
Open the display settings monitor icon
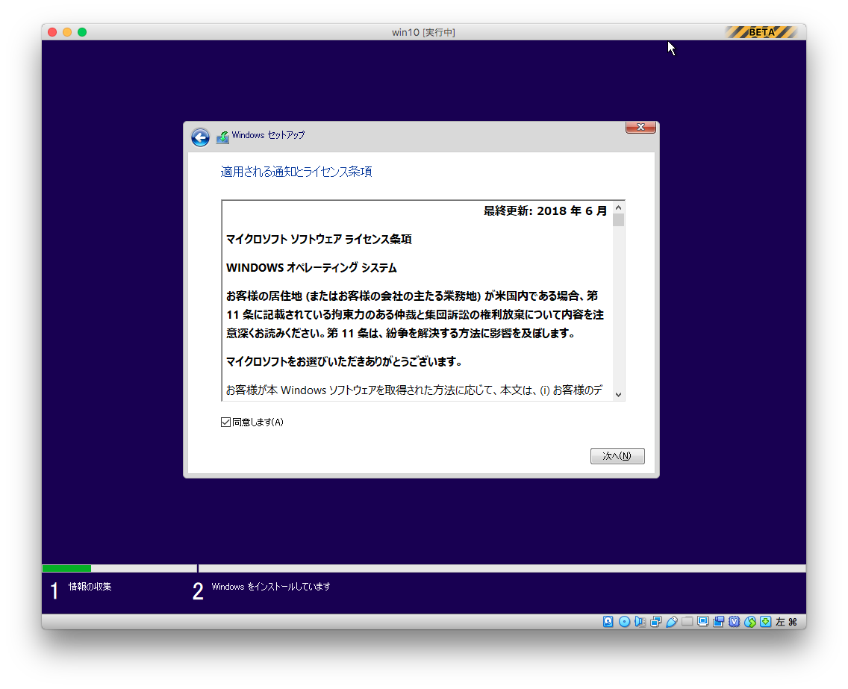coord(702,621)
